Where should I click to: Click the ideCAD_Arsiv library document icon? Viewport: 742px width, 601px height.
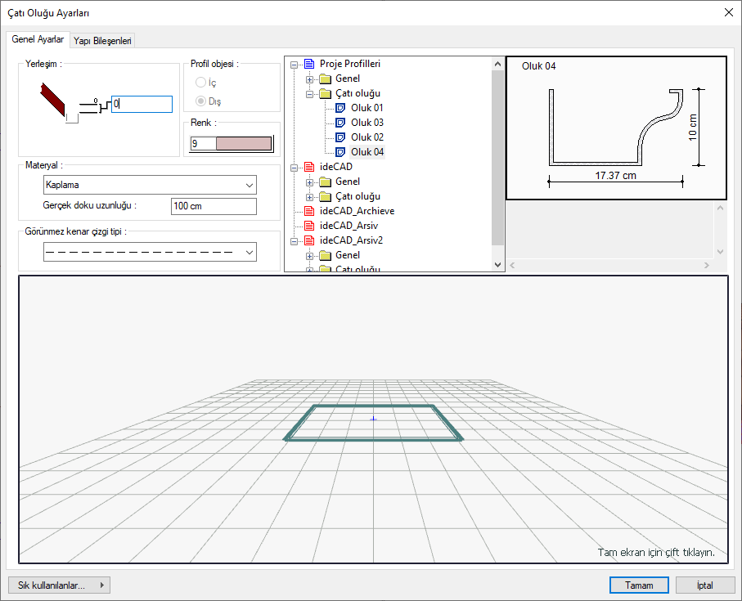pos(309,226)
